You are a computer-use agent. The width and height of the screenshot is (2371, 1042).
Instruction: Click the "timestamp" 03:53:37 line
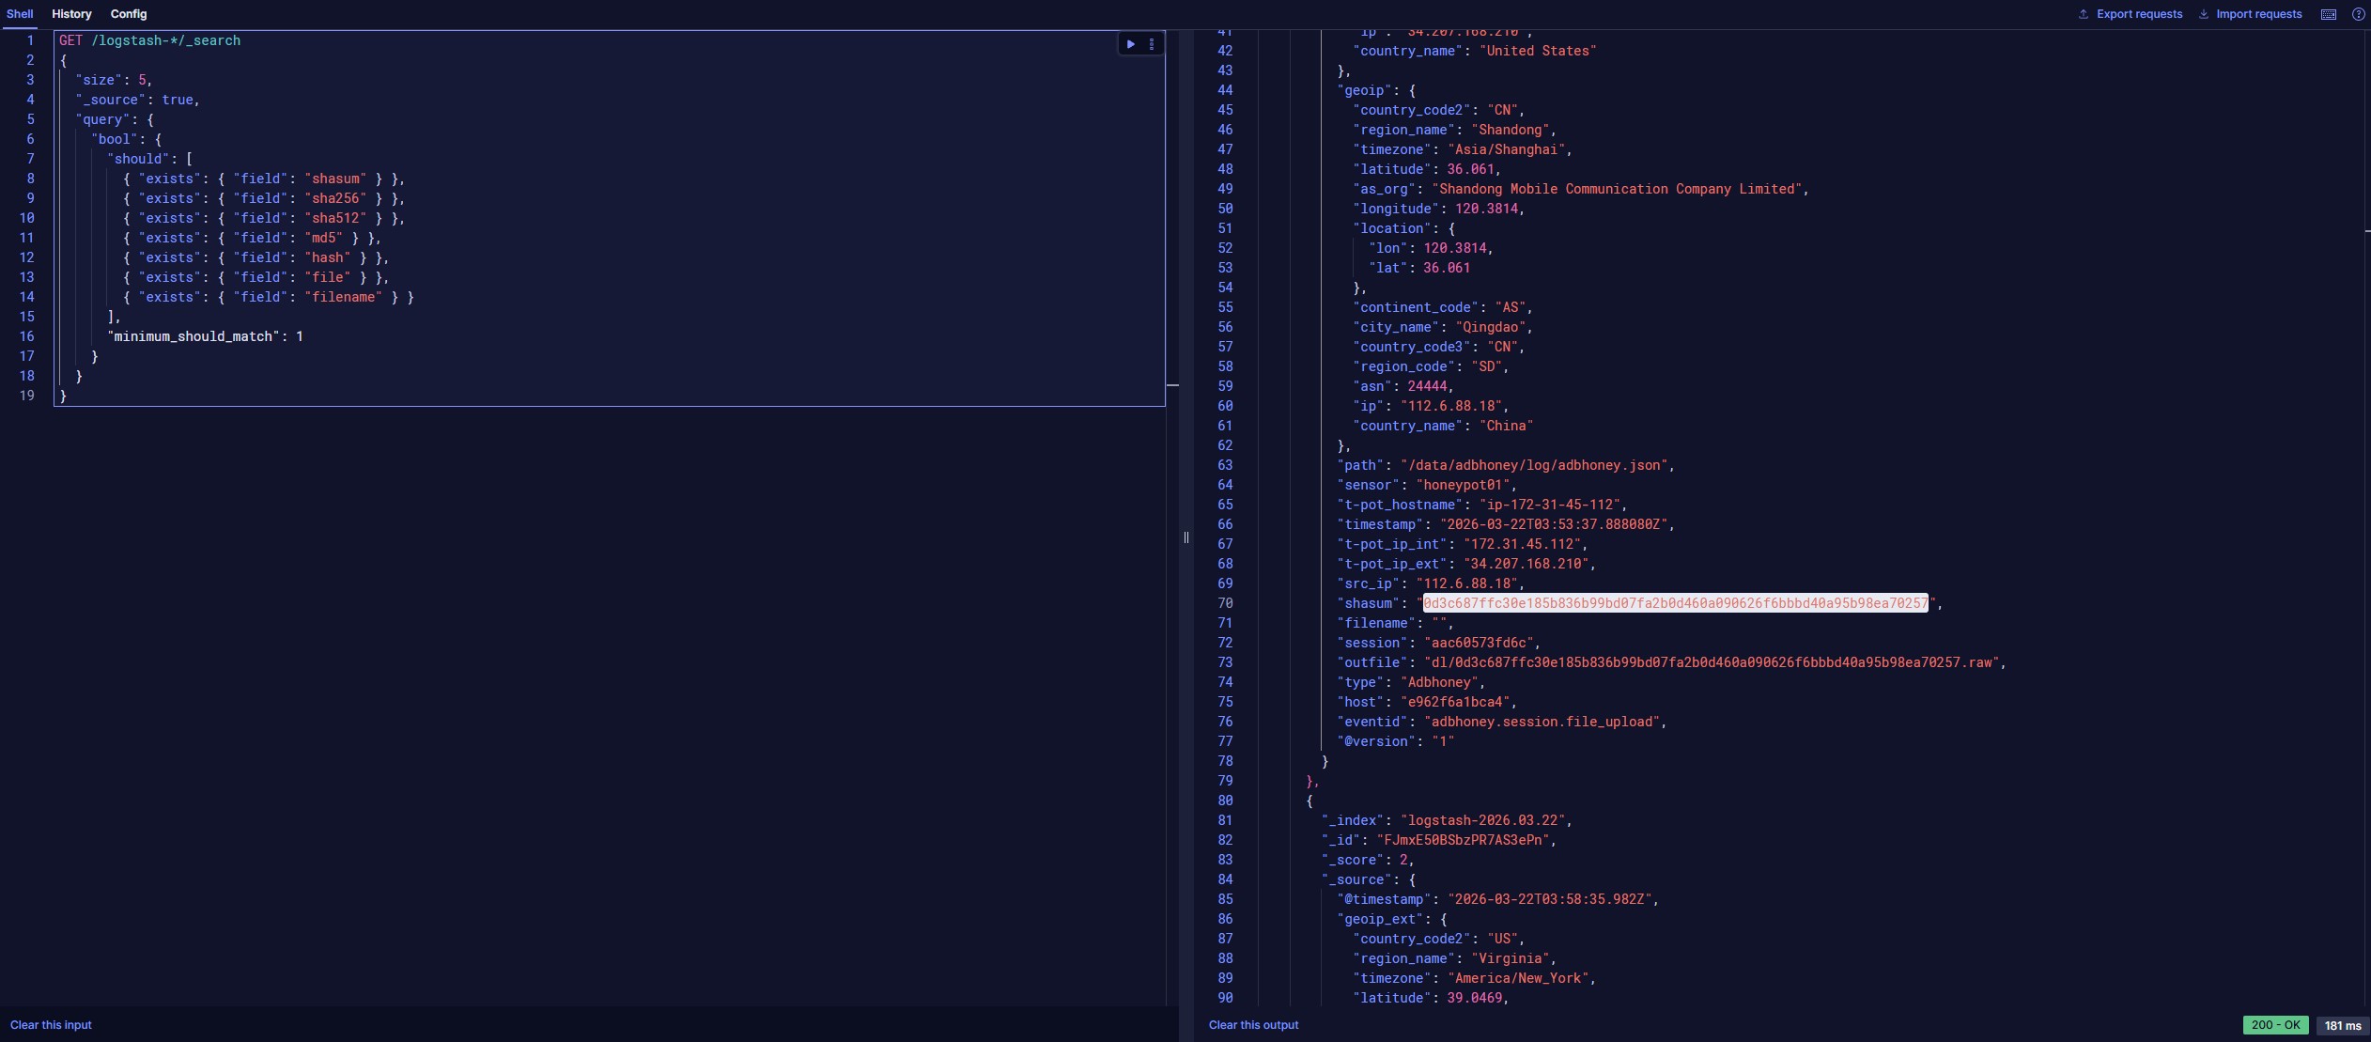(x=1506, y=524)
